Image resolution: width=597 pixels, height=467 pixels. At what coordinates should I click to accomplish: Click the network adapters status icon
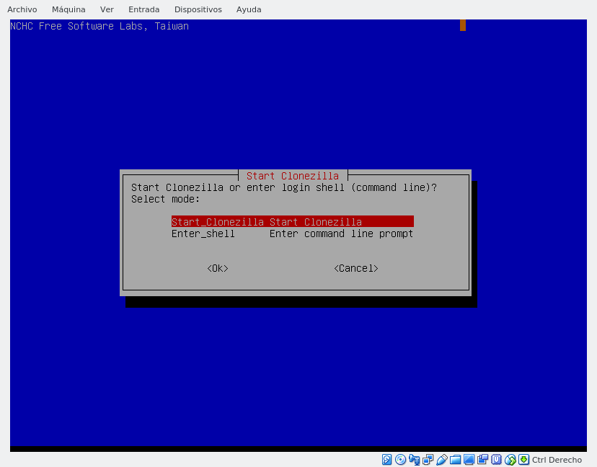point(428,460)
